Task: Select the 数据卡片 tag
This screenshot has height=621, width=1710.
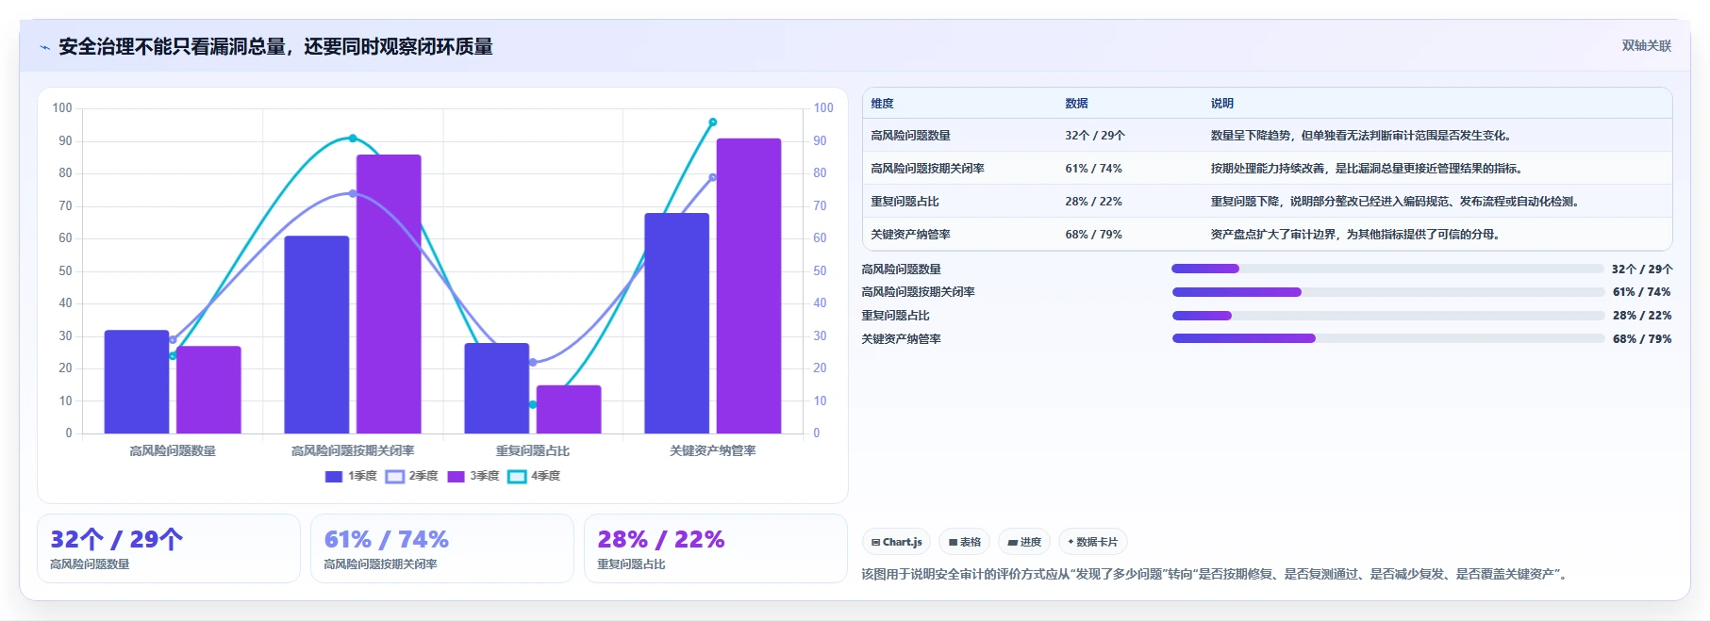Action: pyautogui.click(x=1092, y=542)
